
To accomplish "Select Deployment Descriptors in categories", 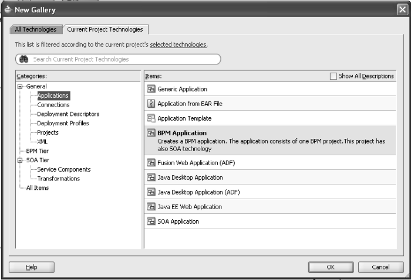I will point(68,114).
